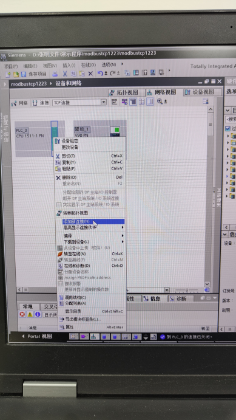Select the 常规 tab in info panel

(x=28, y=307)
